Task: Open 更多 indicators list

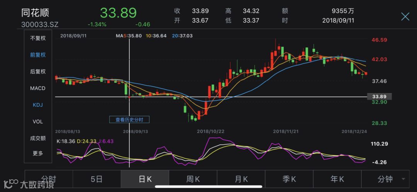Action: click(38, 153)
